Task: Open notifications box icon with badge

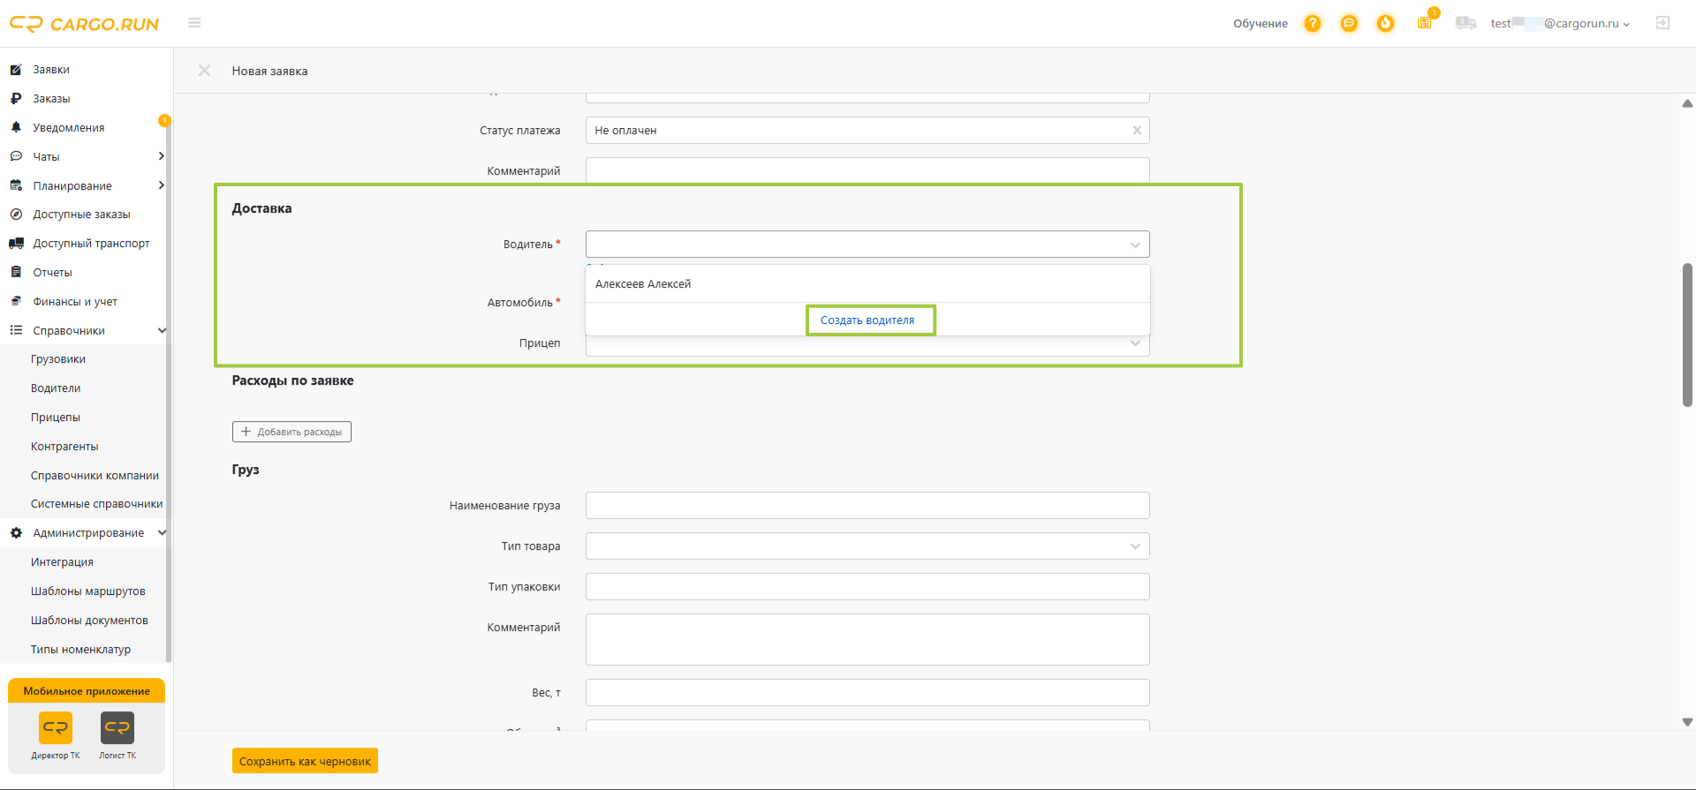Action: 1426,21
